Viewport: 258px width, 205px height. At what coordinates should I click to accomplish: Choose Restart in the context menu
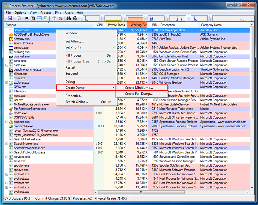[x=86, y=67]
